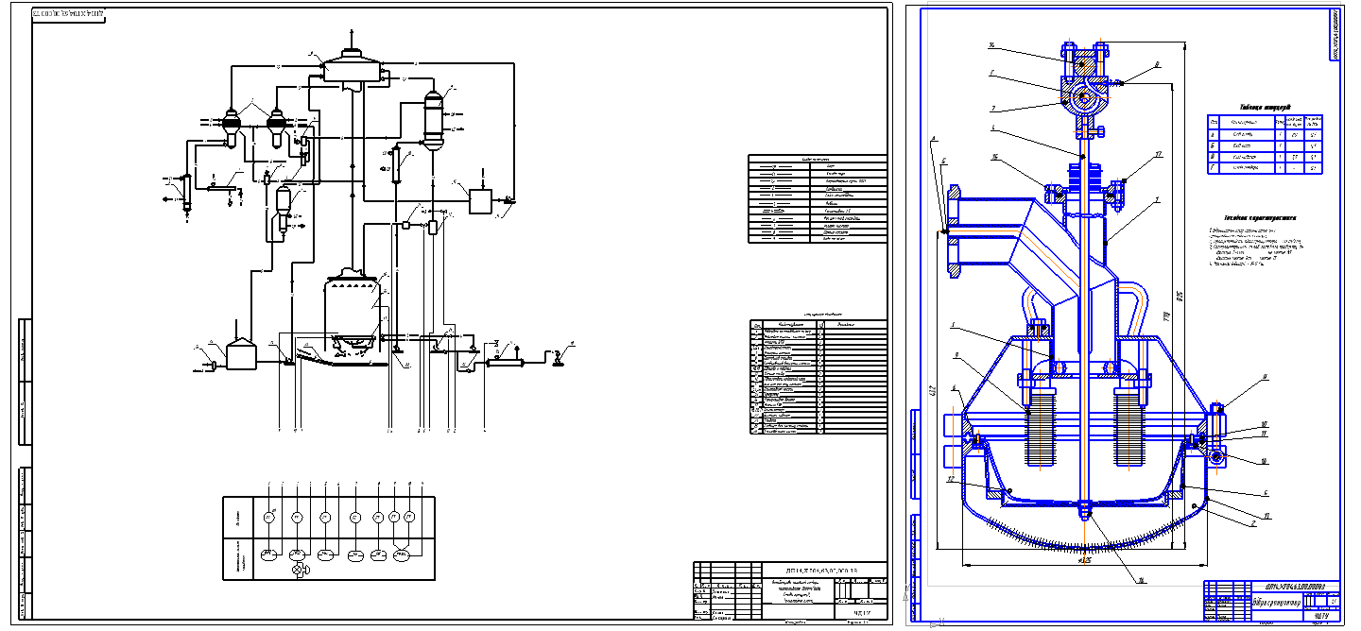This screenshot has width=1361, height=631.
Task: Select the line-legend table on the left sheet
Action: coord(818,198)
